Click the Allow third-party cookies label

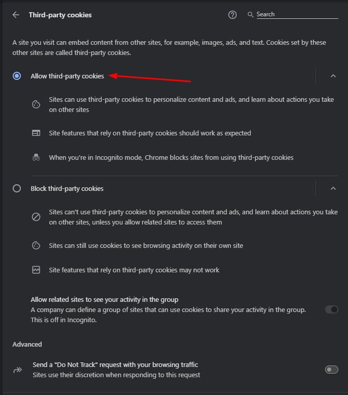67,76
